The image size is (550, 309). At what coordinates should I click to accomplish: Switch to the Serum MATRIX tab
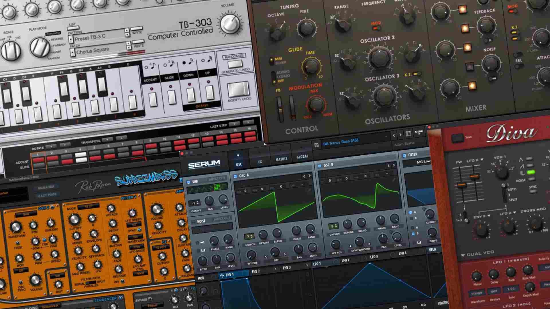(x=281, y=159)
